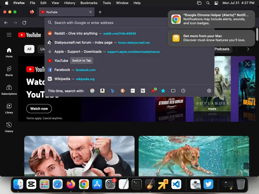The height and width of the screenshot is (194, 259).
Task: Open YouTube hamburger guide menu
Action: point(9,35)
